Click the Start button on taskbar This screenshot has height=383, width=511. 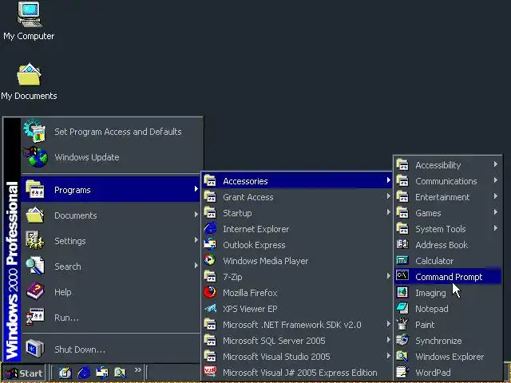tap(24, 373)
